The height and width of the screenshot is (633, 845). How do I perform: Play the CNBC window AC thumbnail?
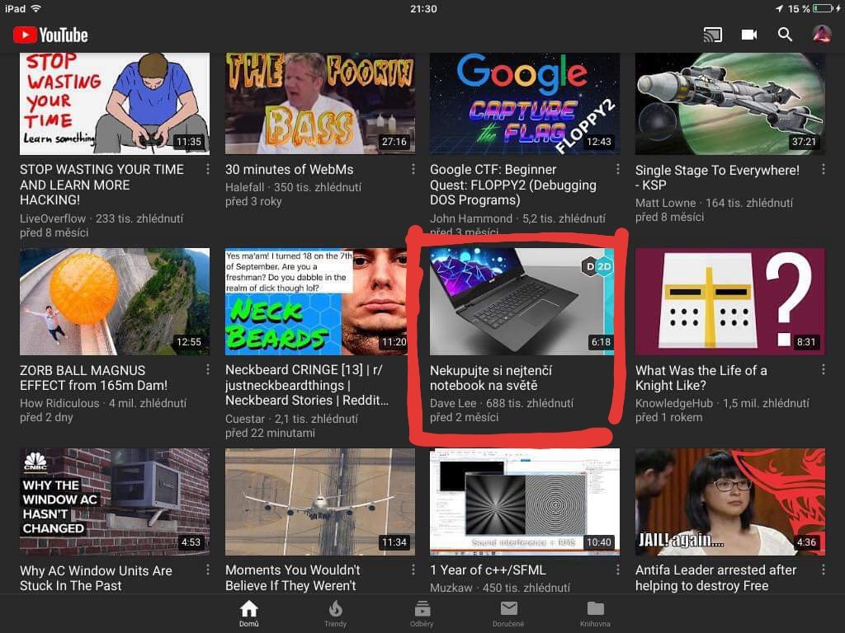click(x=115, y=502)
